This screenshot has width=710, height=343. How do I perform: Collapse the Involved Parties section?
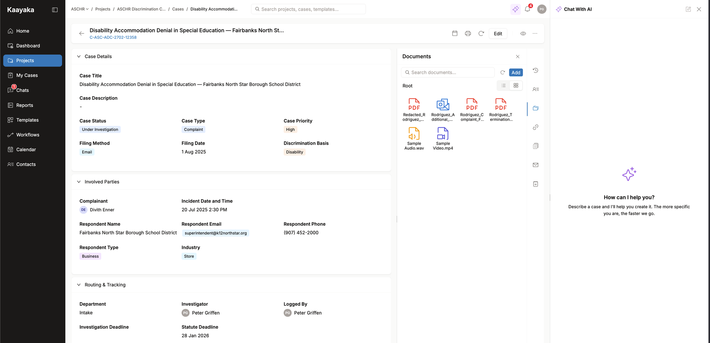coord(79,182)
